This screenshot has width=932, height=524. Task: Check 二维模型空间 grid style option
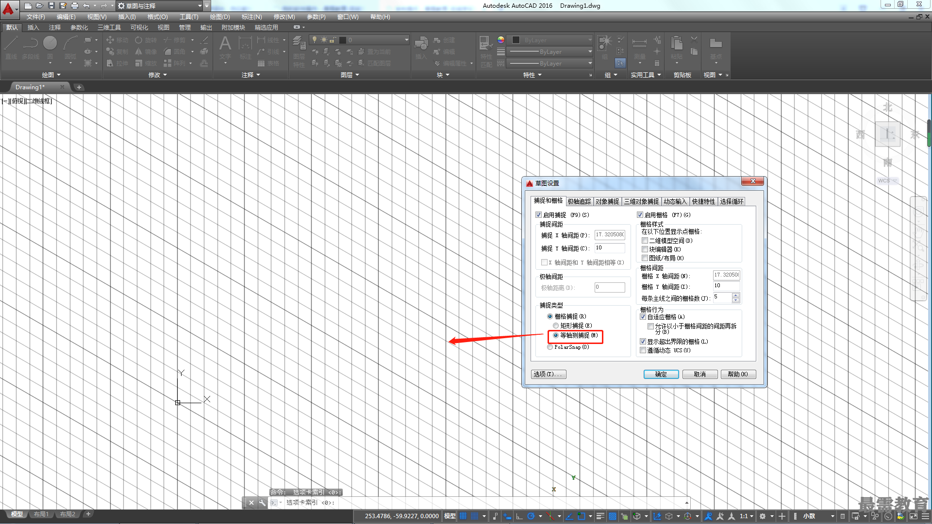pos(645,241)
